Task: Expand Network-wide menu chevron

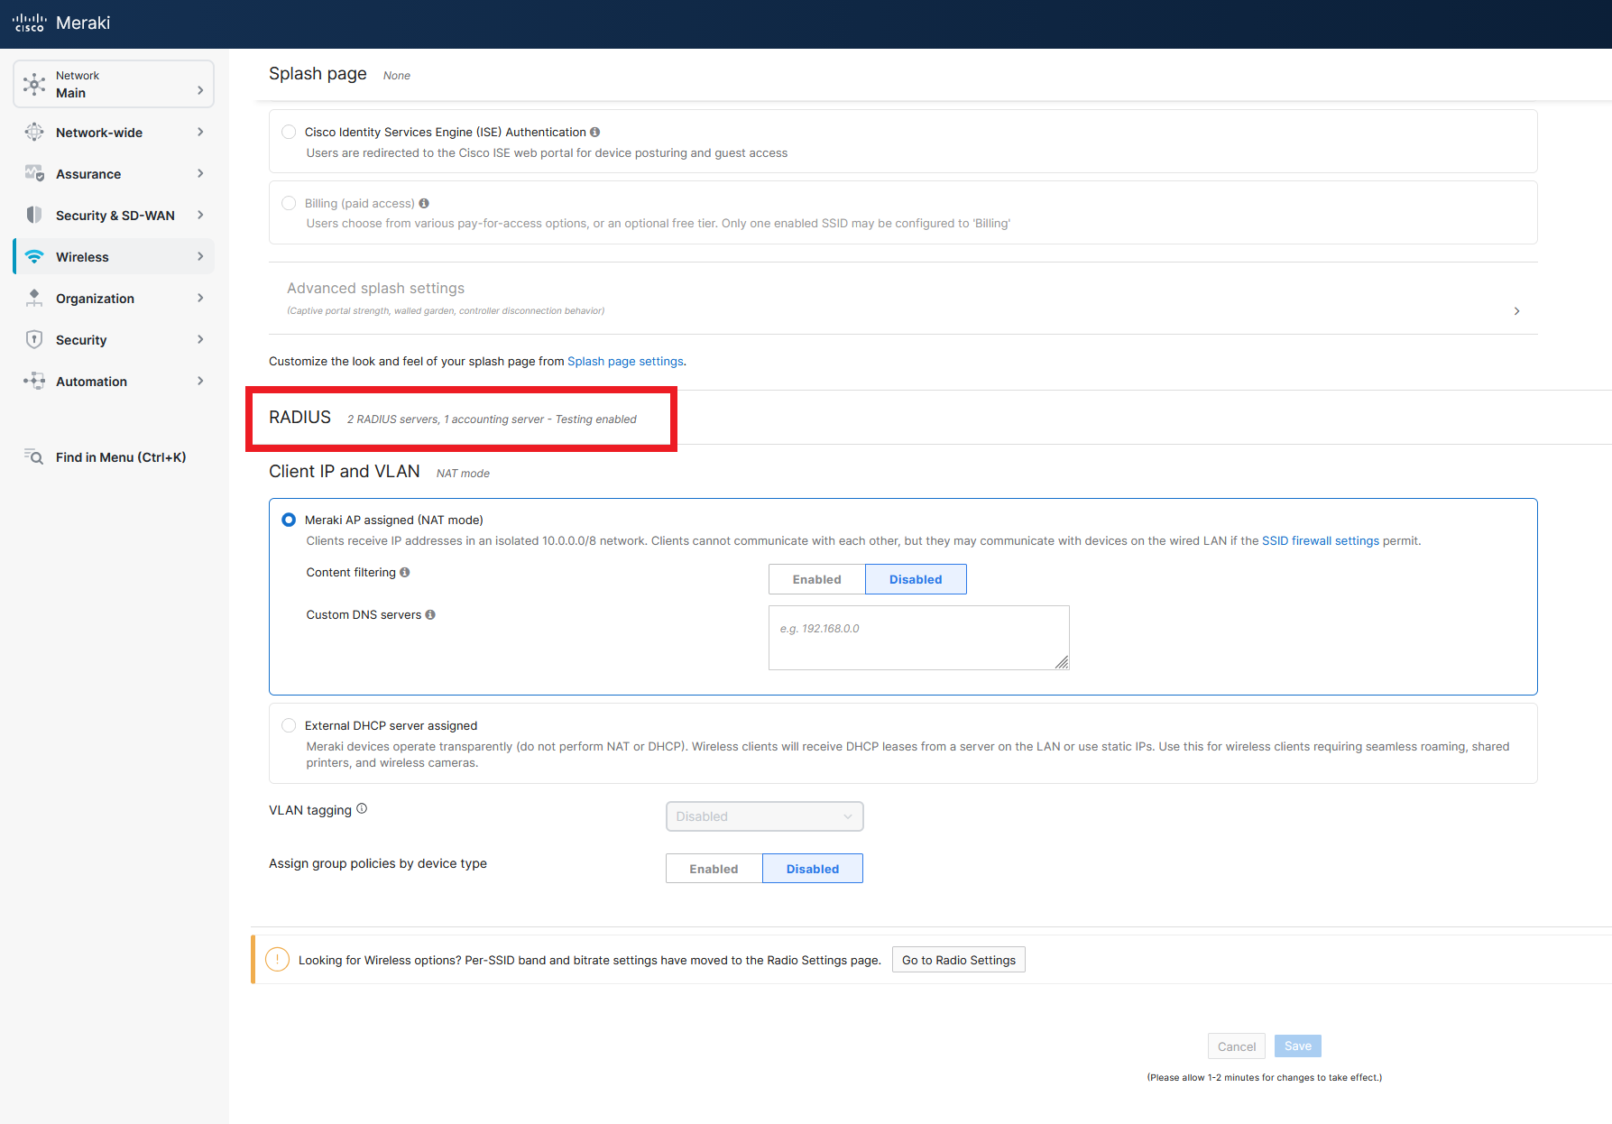Action: tap(200, 132)
